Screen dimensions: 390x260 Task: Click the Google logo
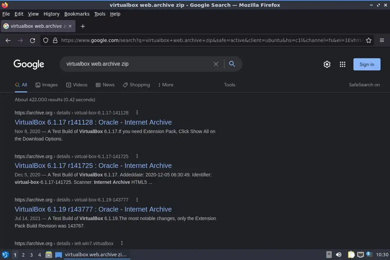[x=29, y=64]
